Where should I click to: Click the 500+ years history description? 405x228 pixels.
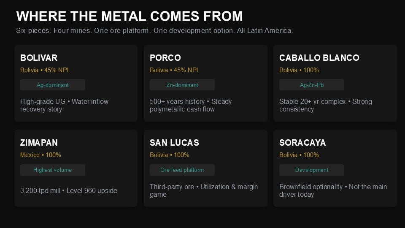click(x=191, y=105)
